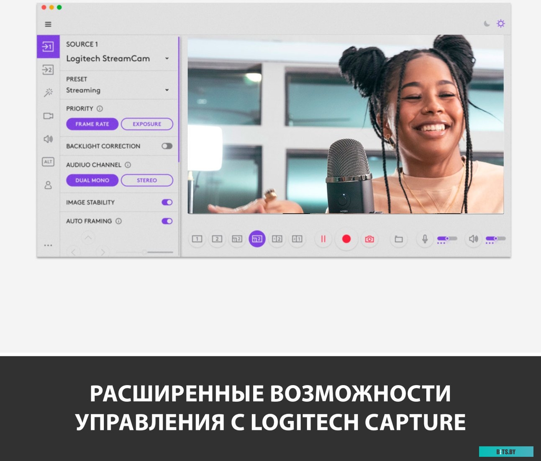Select STEREO audio channel
541x461 pixels.
(147, 180)
